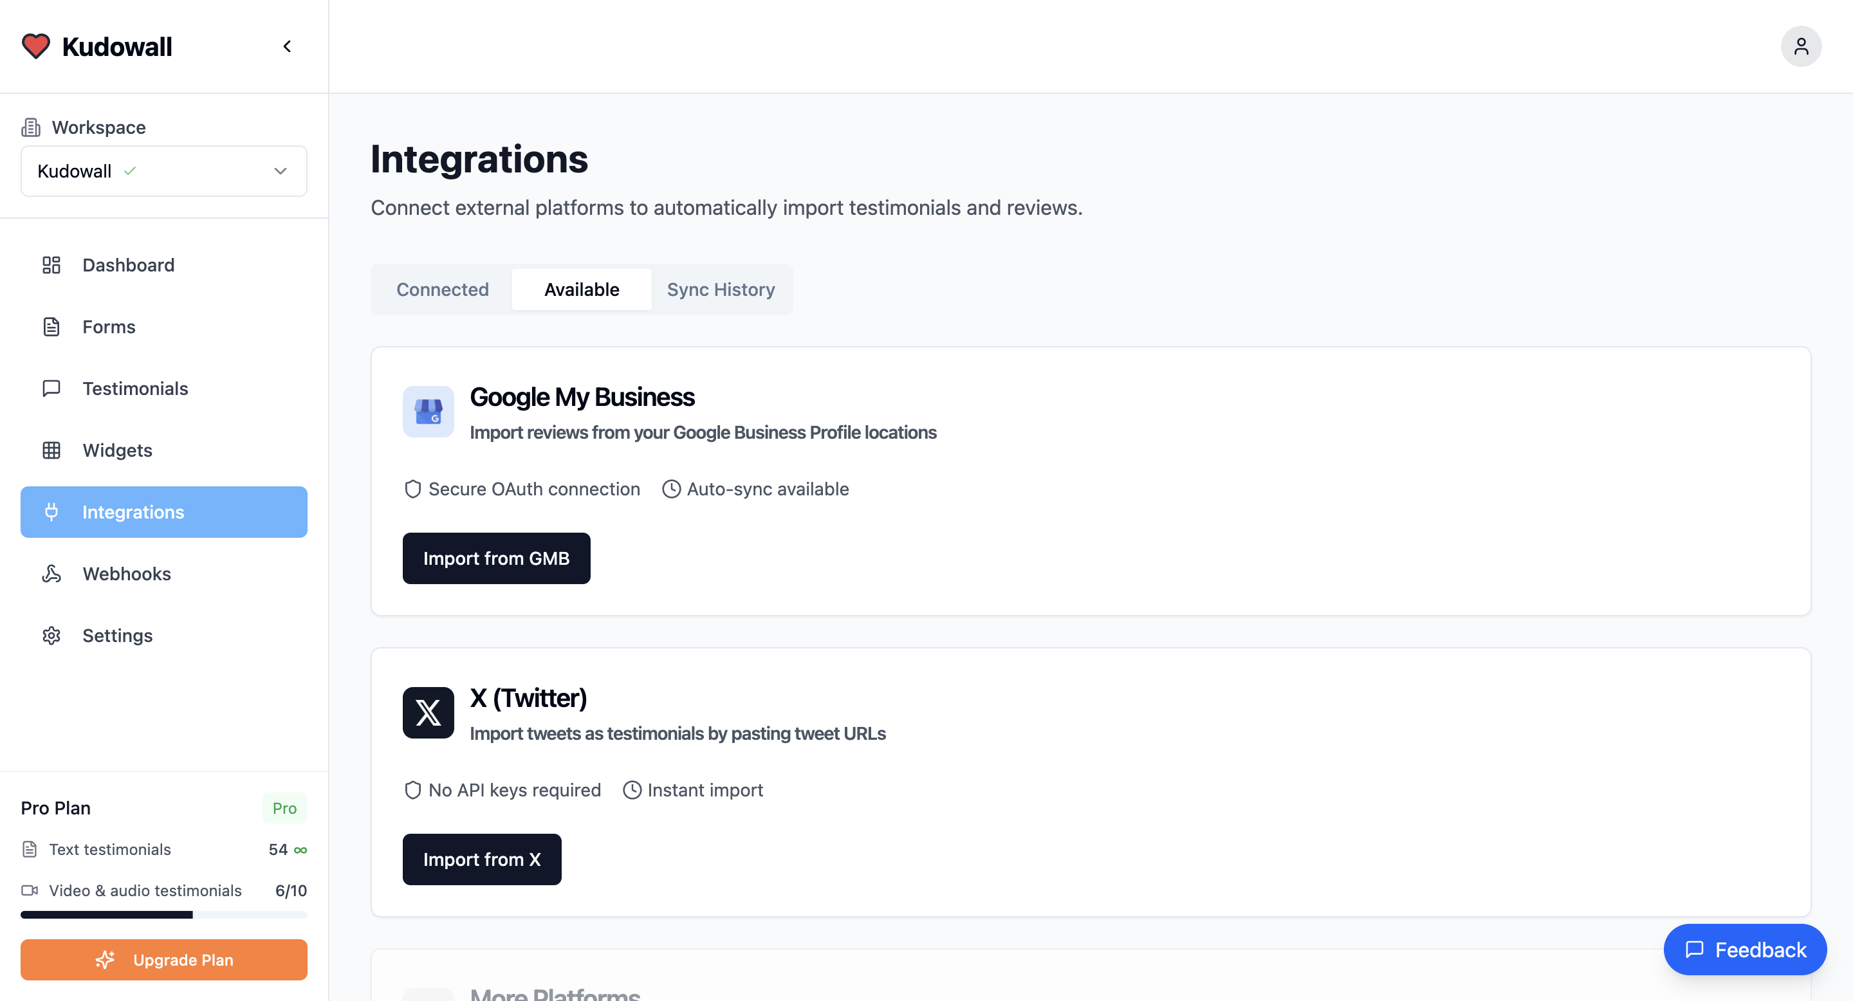Screen dimensions: 1853x1001
Task: Click the Forms document icon
Action: tap(51, 327)
